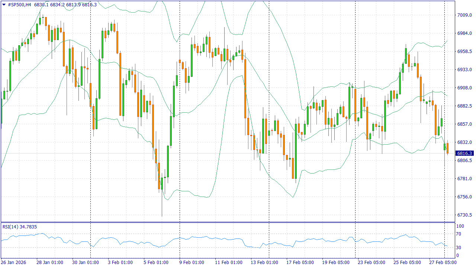This screenshot has height=267, width=476.
Task: Click the 9 Feb 01:00 time label
Action: click(192, 263)
